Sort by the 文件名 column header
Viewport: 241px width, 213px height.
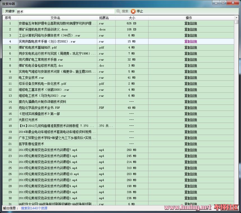click(x=55, y=18)
